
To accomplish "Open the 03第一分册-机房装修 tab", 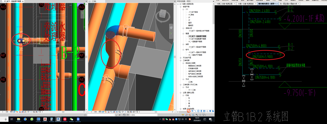I will coord(246,4).
